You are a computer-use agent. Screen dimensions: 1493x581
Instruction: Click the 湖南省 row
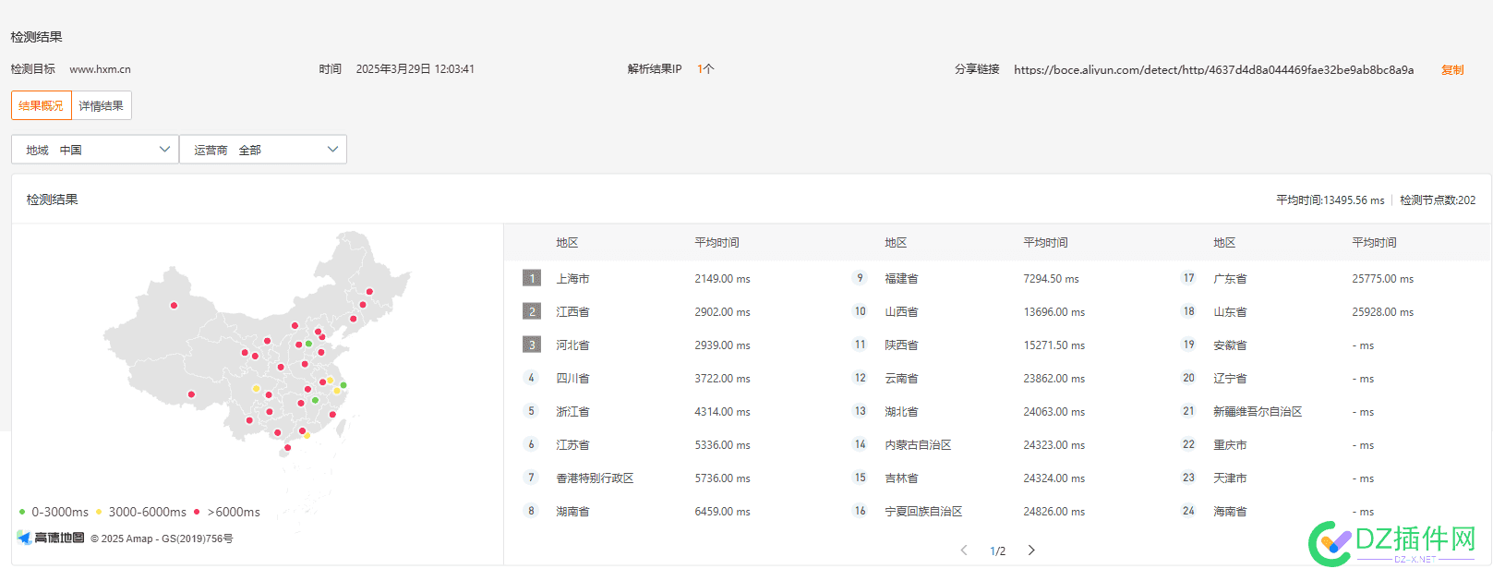[x=668, y=511]
